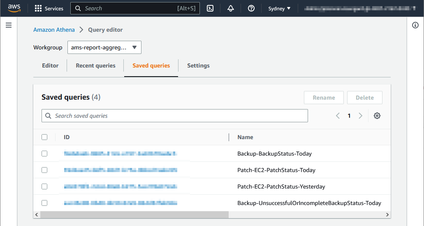
Task: Click the Rename button
Action: tap(324, 98)
